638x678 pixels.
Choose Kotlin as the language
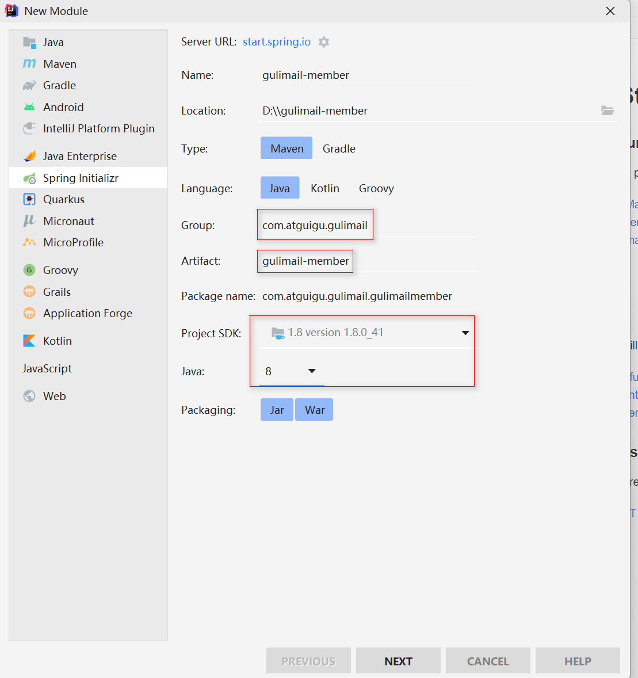click(325, 188)
